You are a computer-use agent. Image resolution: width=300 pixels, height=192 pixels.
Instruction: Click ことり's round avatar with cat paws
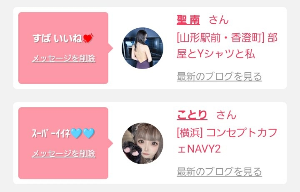click(142, 143)
